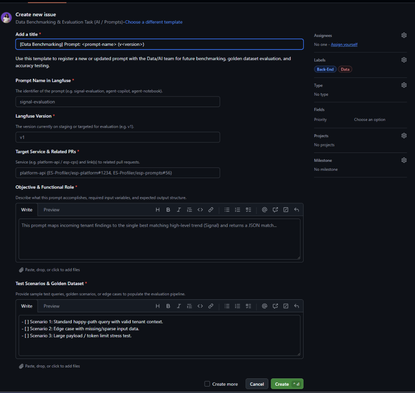The image size is (415, 393).
Task: Add link in Test Scenarios toolbar
Action: click(211, 306)
